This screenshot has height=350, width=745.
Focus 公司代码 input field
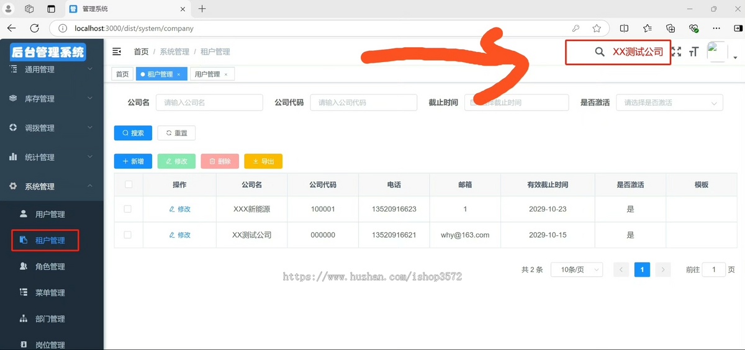pyautogui.click(x=363, y=102)
